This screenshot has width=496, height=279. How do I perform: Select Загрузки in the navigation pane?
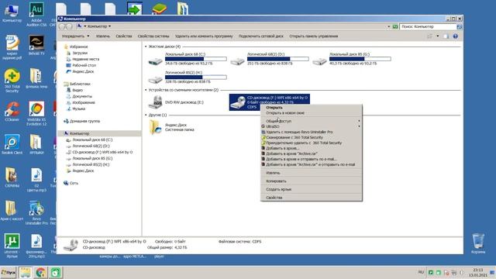point(80,53)
